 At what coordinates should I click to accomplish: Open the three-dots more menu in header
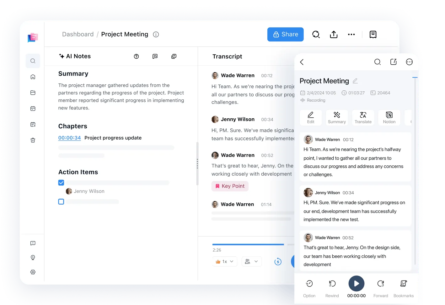pos(351,35)
